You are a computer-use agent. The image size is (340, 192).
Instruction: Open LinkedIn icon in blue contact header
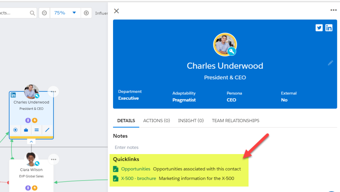click(x=329, y=28)
